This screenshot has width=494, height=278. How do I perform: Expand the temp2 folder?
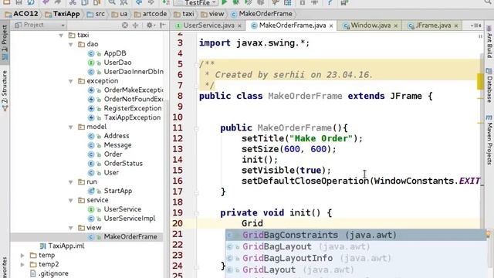(22, 264)
